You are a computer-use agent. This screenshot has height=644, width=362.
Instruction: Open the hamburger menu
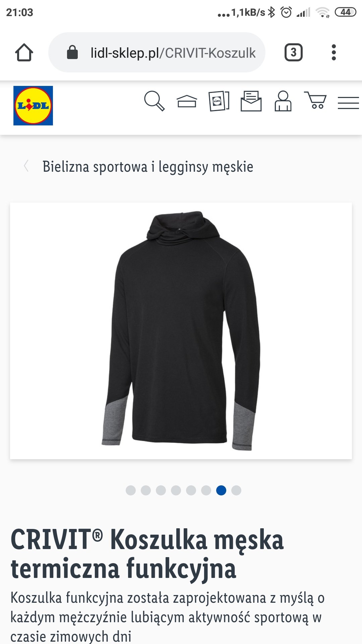click(348, 103)
